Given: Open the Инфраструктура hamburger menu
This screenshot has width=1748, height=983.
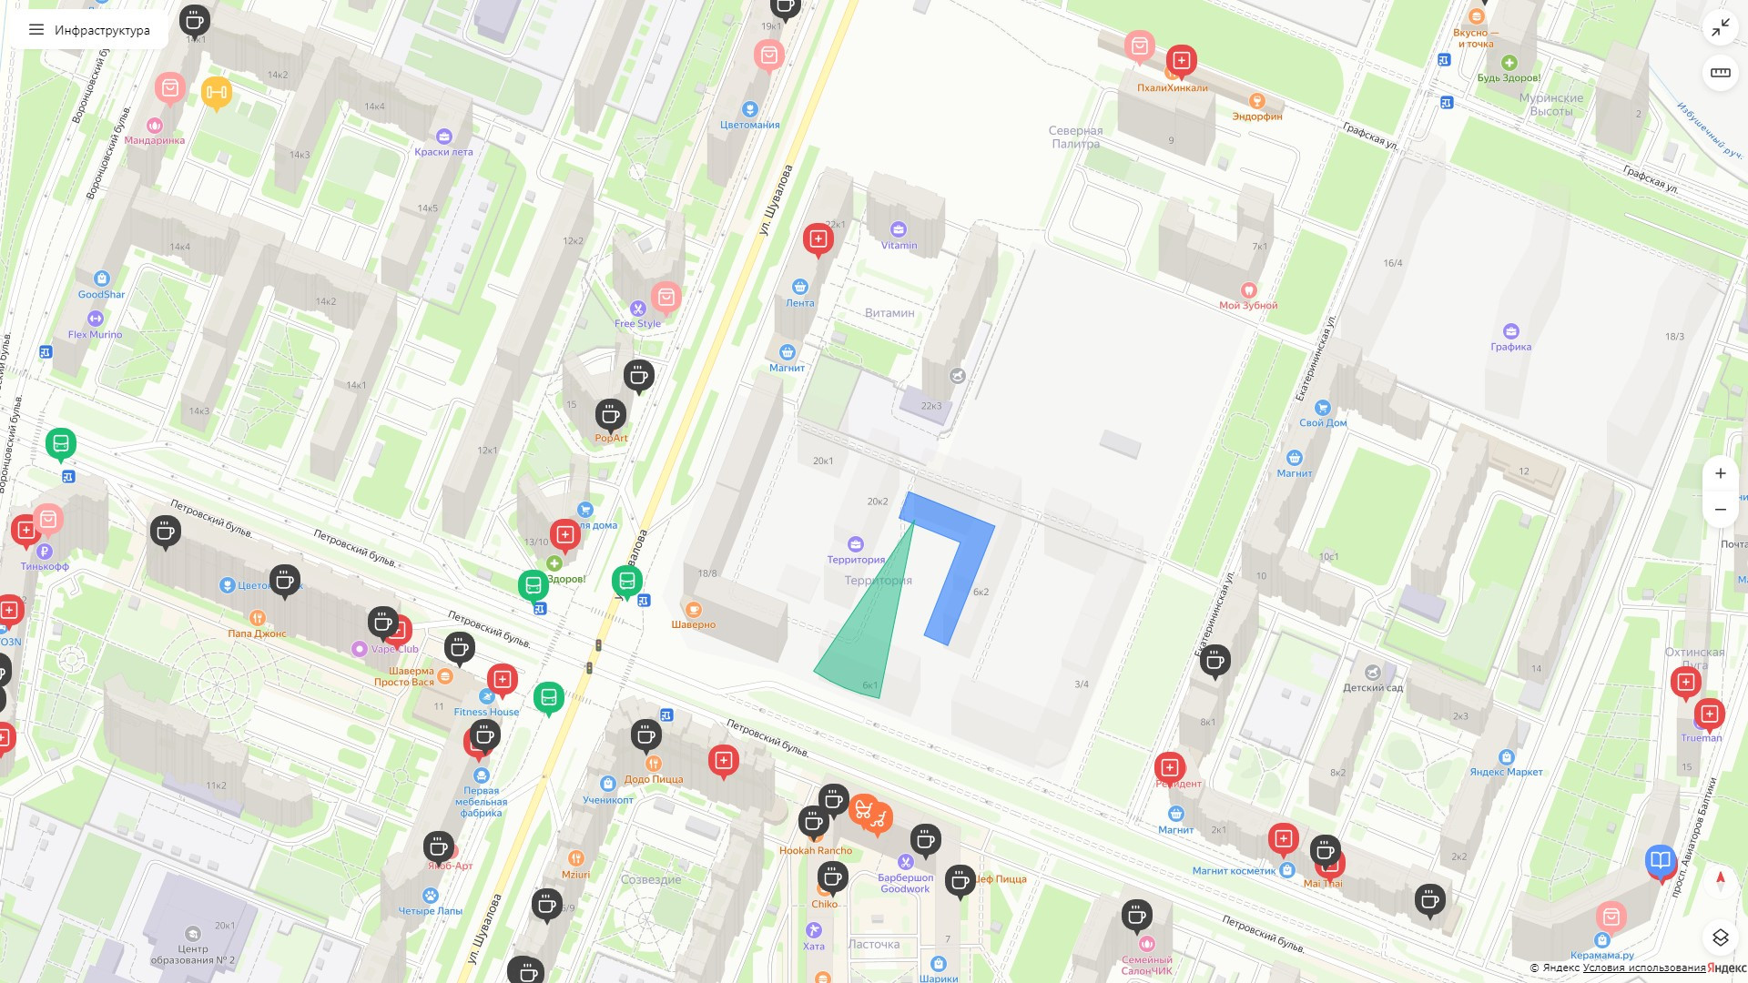Looking at the screenshot, I should point(36,30).
